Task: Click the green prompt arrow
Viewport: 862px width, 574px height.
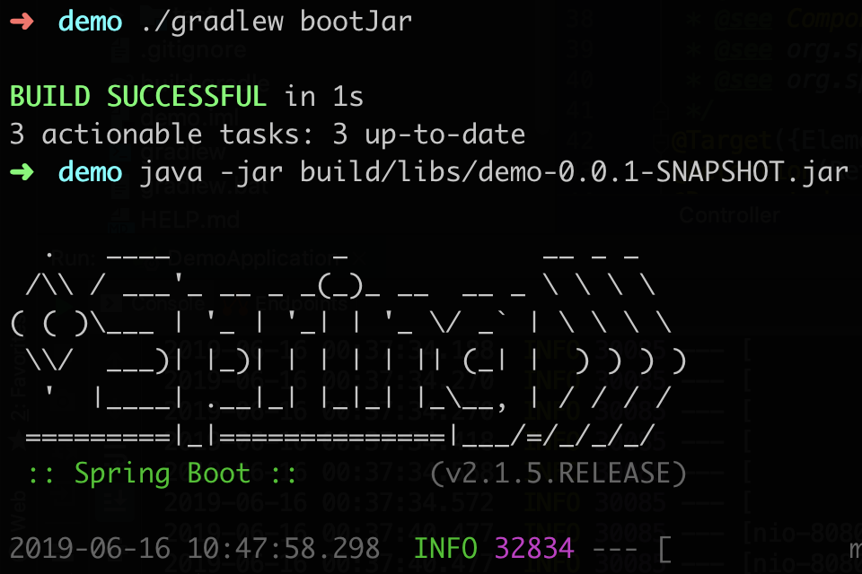Action: (x=22, y=172)
